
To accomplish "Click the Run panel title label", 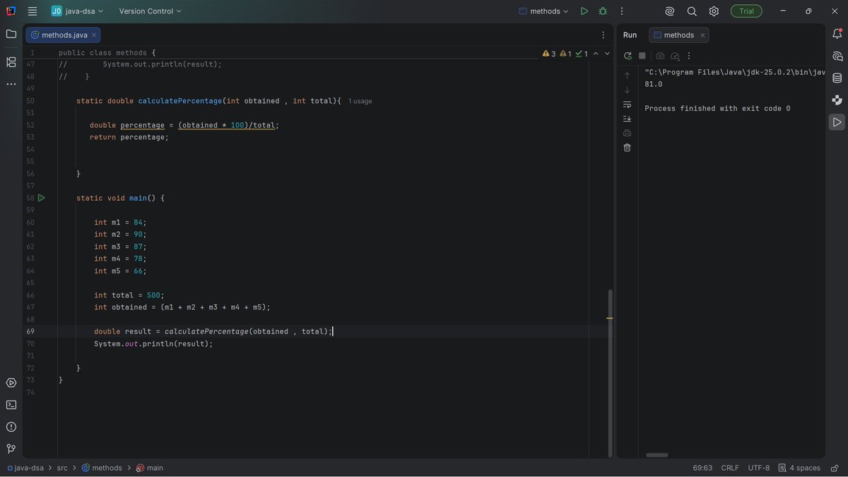I will point(630,35).
